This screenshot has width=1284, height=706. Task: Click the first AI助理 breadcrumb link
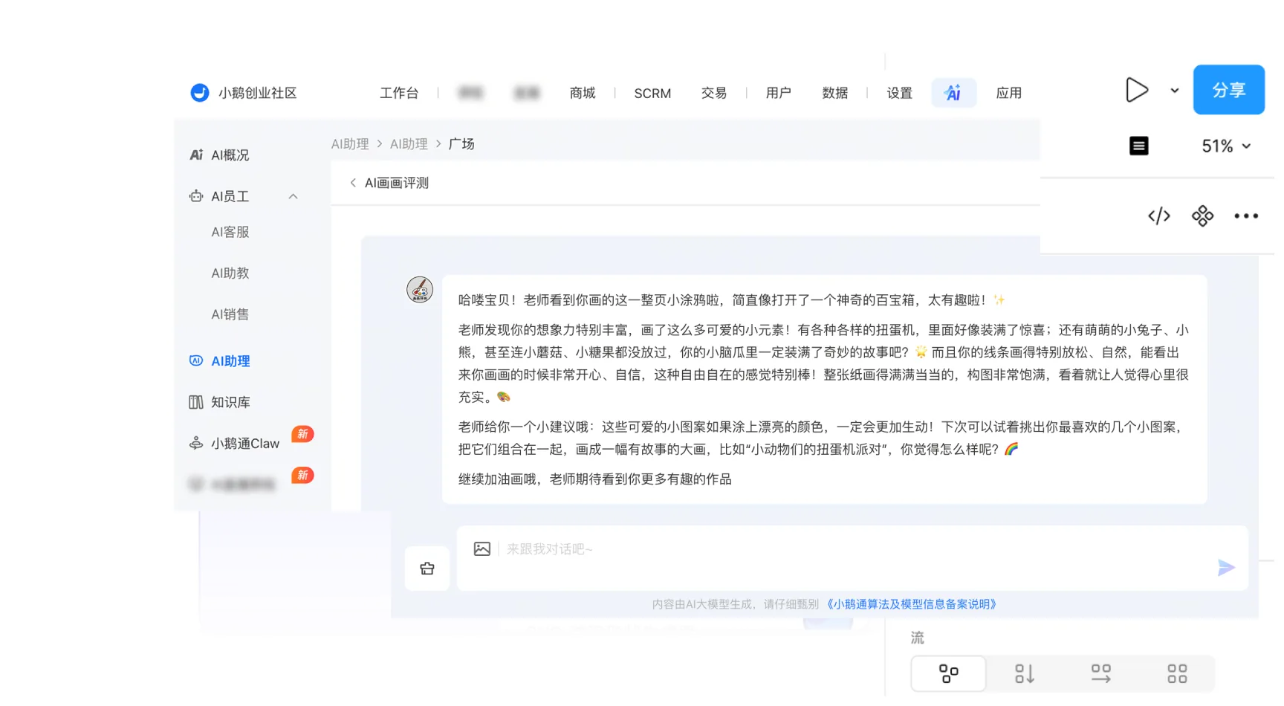point(350,144)
